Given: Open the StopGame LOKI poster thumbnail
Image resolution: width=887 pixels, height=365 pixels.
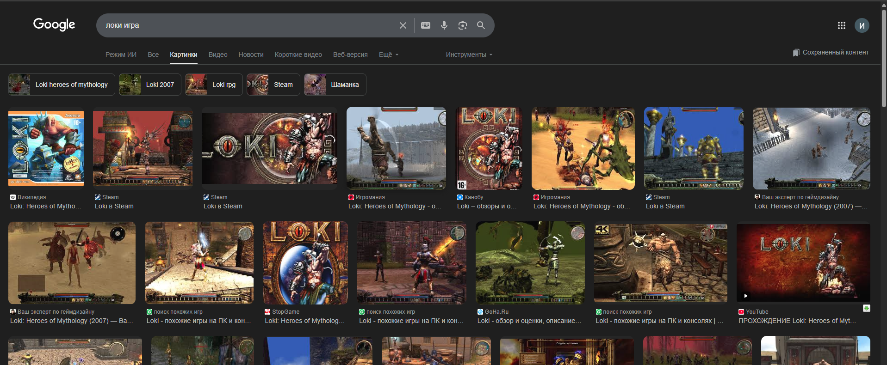Looking at the screenshot, I should [x=305, y=263].
